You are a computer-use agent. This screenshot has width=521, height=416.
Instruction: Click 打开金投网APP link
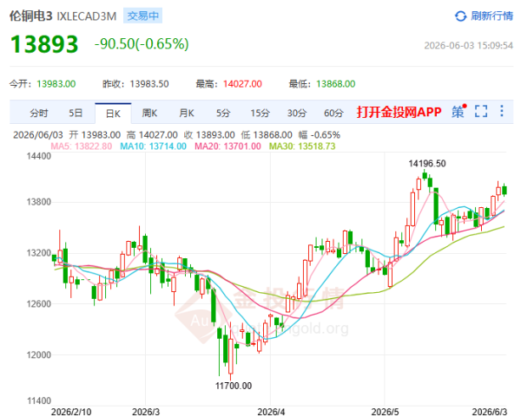click(x=399, y=112)
